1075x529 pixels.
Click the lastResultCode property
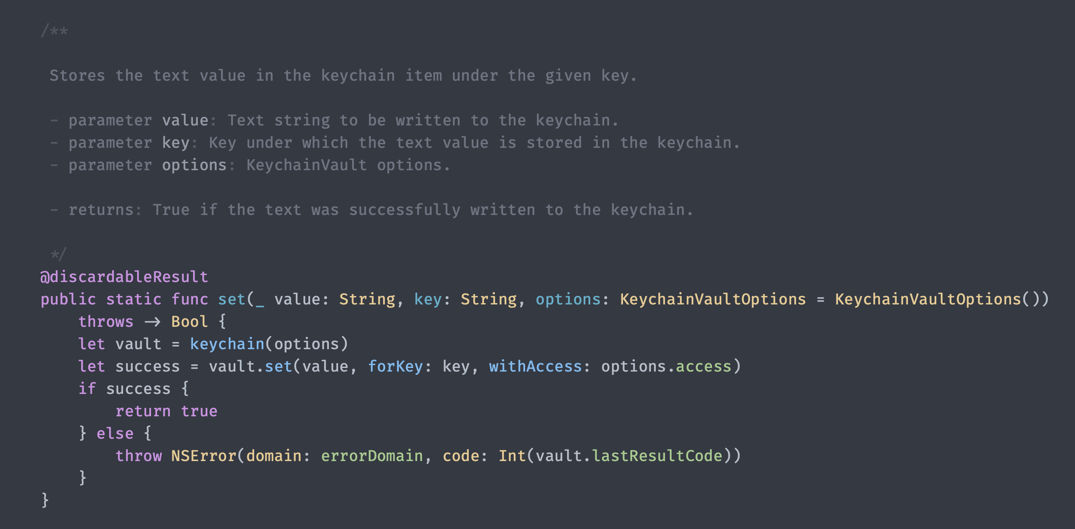[x=657, y=456]
